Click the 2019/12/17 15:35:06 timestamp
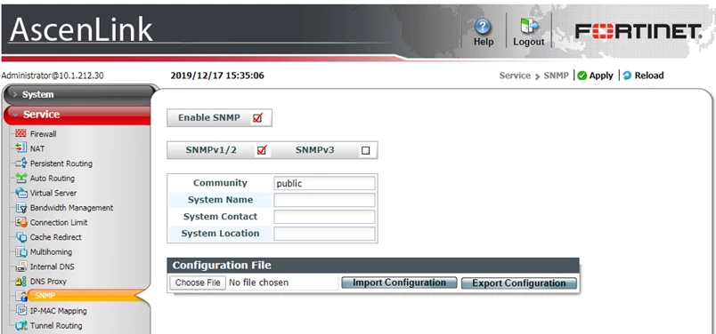This screenshot has width=716, height=334. (x=217, y=76)
